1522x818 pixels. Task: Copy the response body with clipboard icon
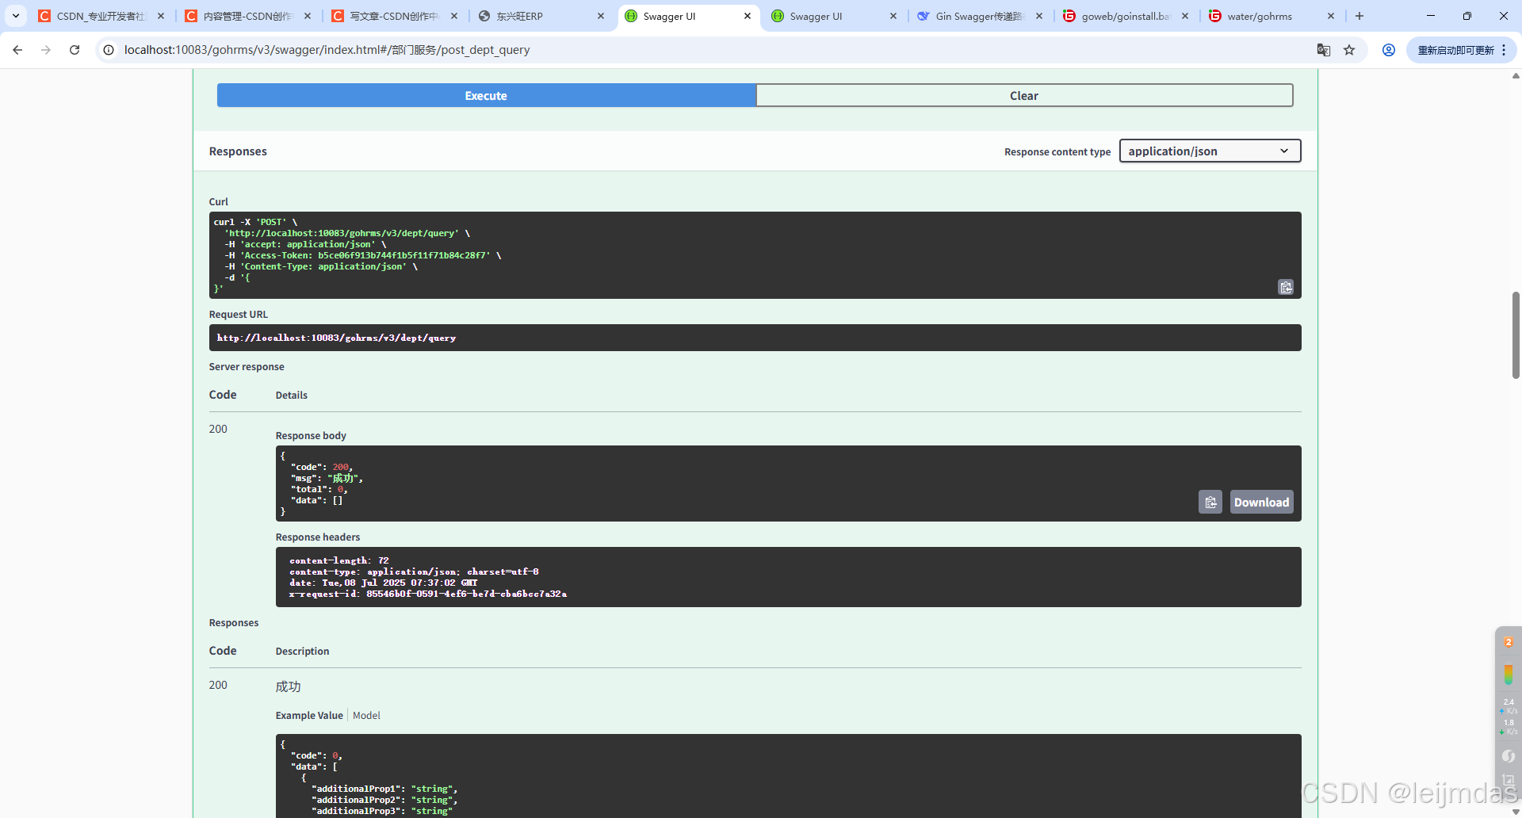[1210, 502]
